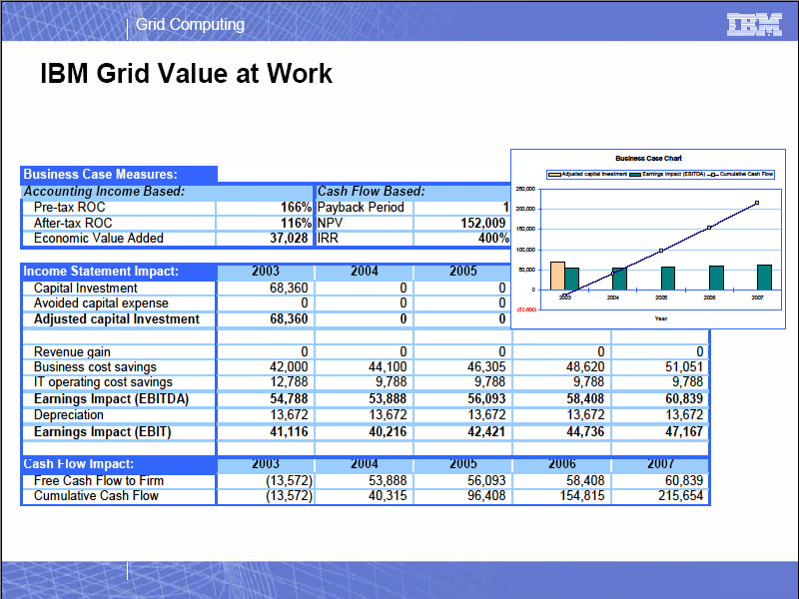Click 68,360 in the Capital Investment row
This screenshot has height=599, width=799.
point(289,289)
